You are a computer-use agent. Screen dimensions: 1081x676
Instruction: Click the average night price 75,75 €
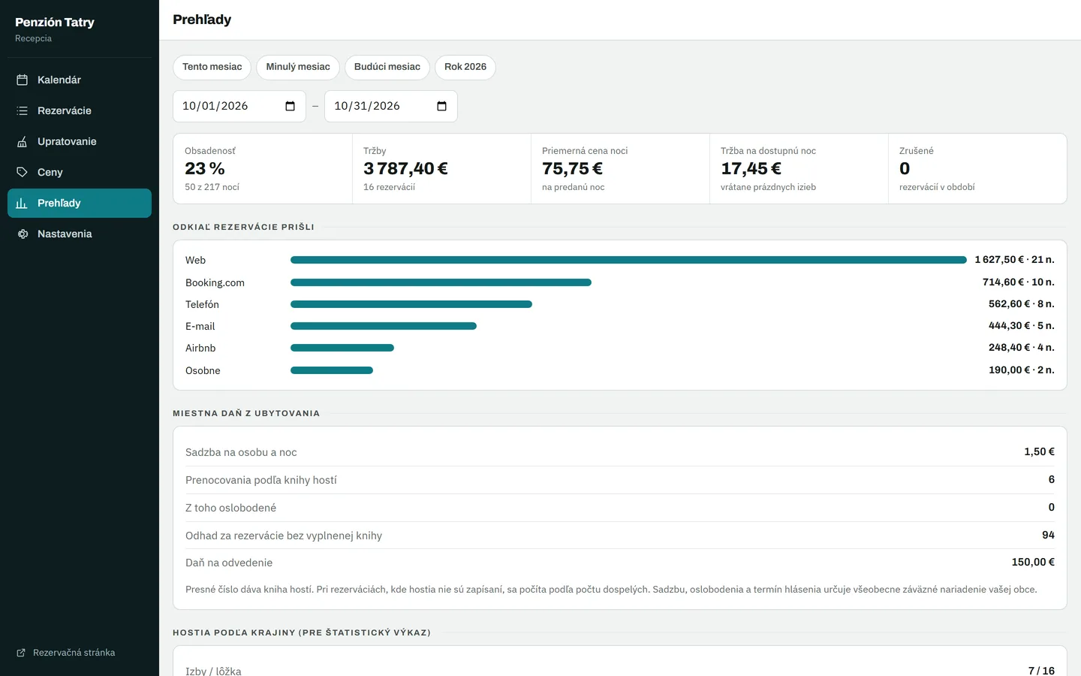[x=572, y=169]
